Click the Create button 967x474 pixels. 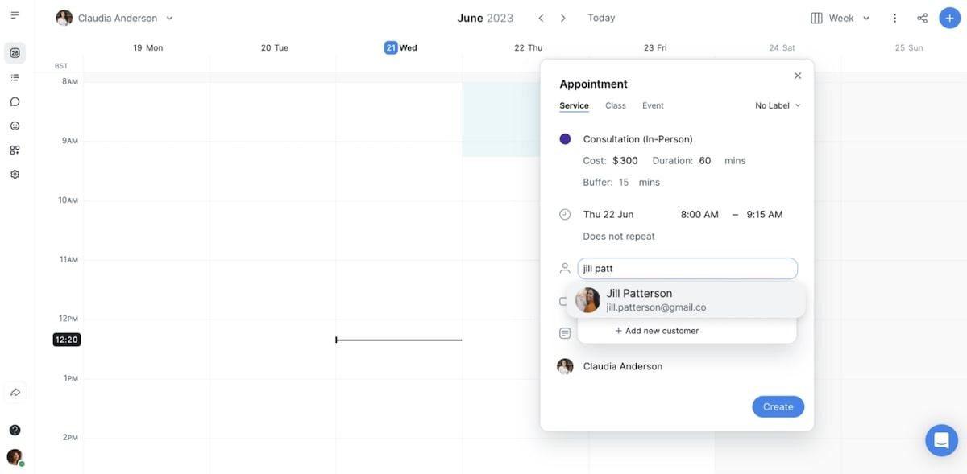click(778, 406)
